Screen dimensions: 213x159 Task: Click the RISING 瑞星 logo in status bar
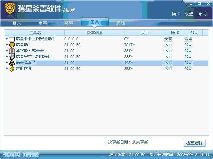coord(21,154)
